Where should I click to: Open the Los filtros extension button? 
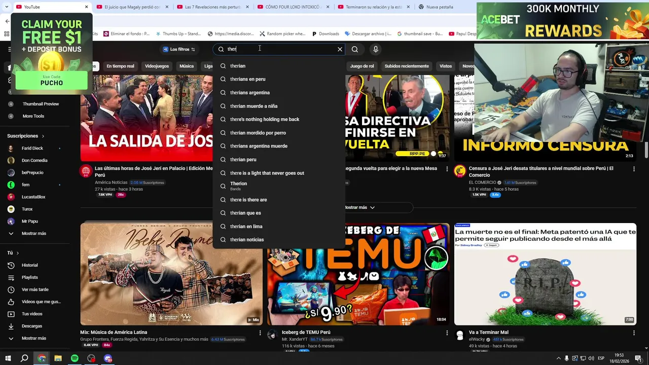tap(179, 49)
